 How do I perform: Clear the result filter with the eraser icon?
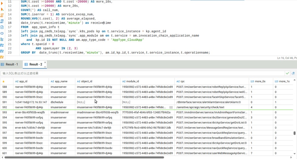point(293,73)
